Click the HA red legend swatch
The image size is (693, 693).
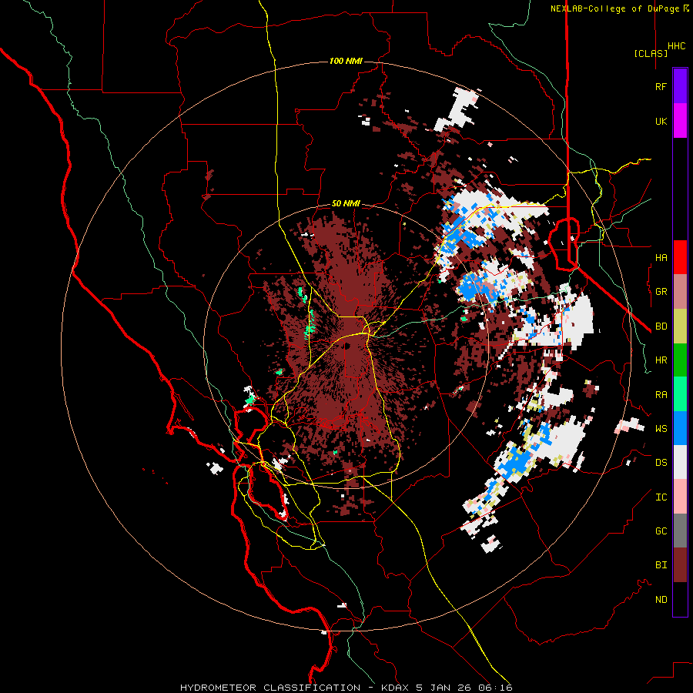(x=680, y=257)
